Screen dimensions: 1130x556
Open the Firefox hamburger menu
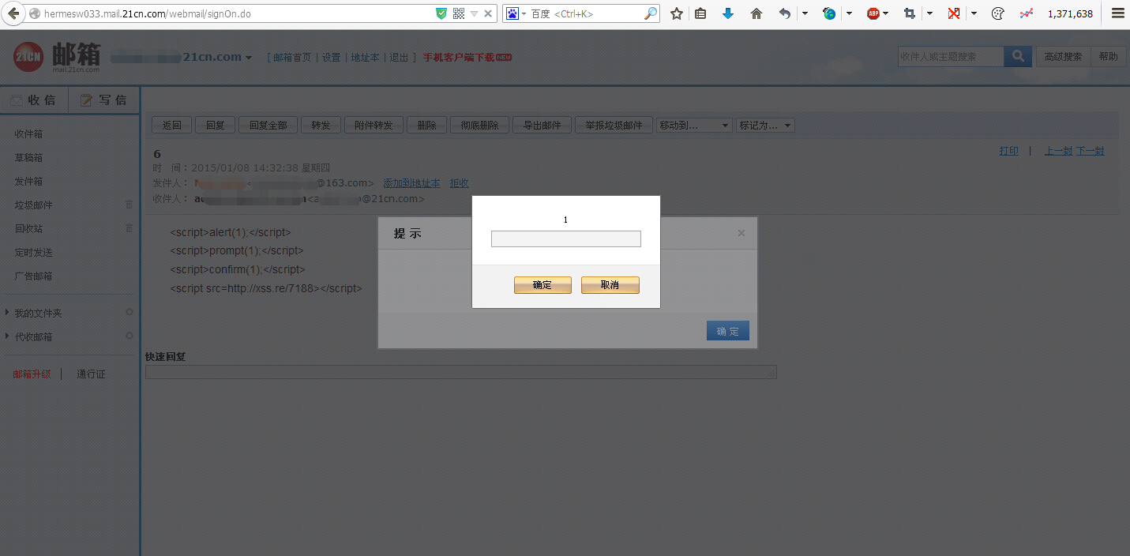tap(1117, 13)
